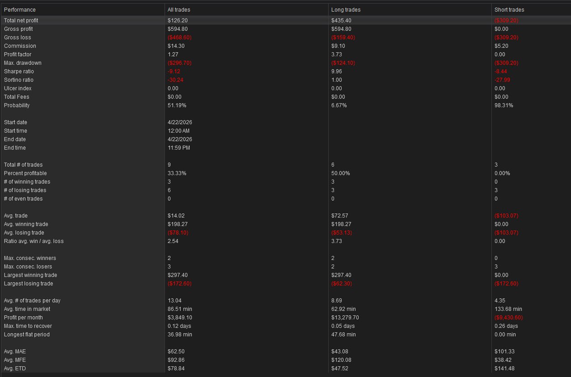Click the Avg. winning trade row label
Viewport: 571px width, 377px height.
26,224
